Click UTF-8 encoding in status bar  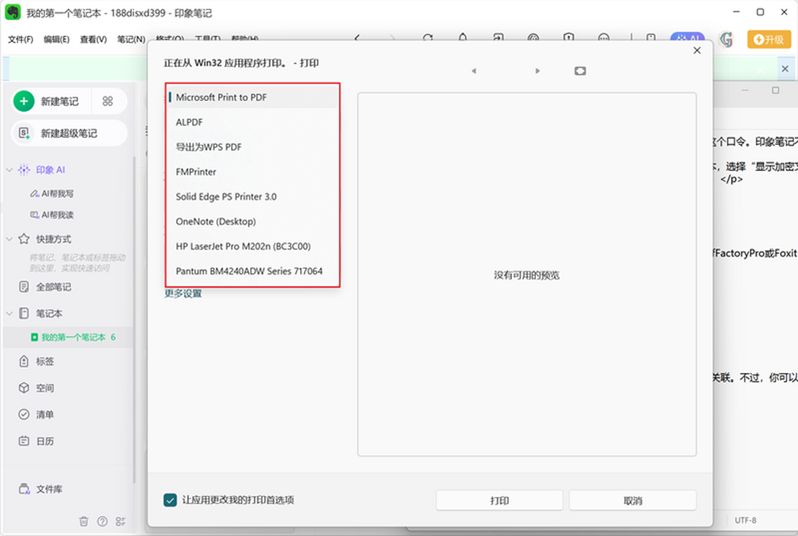(745, 520)
